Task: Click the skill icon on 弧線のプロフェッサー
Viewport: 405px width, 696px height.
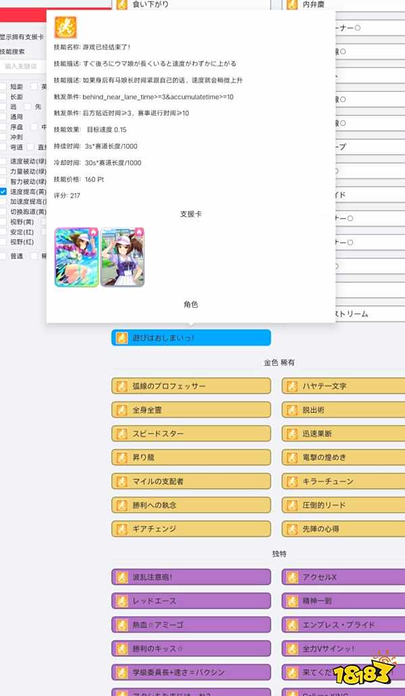Action: [x=122, y=386]
